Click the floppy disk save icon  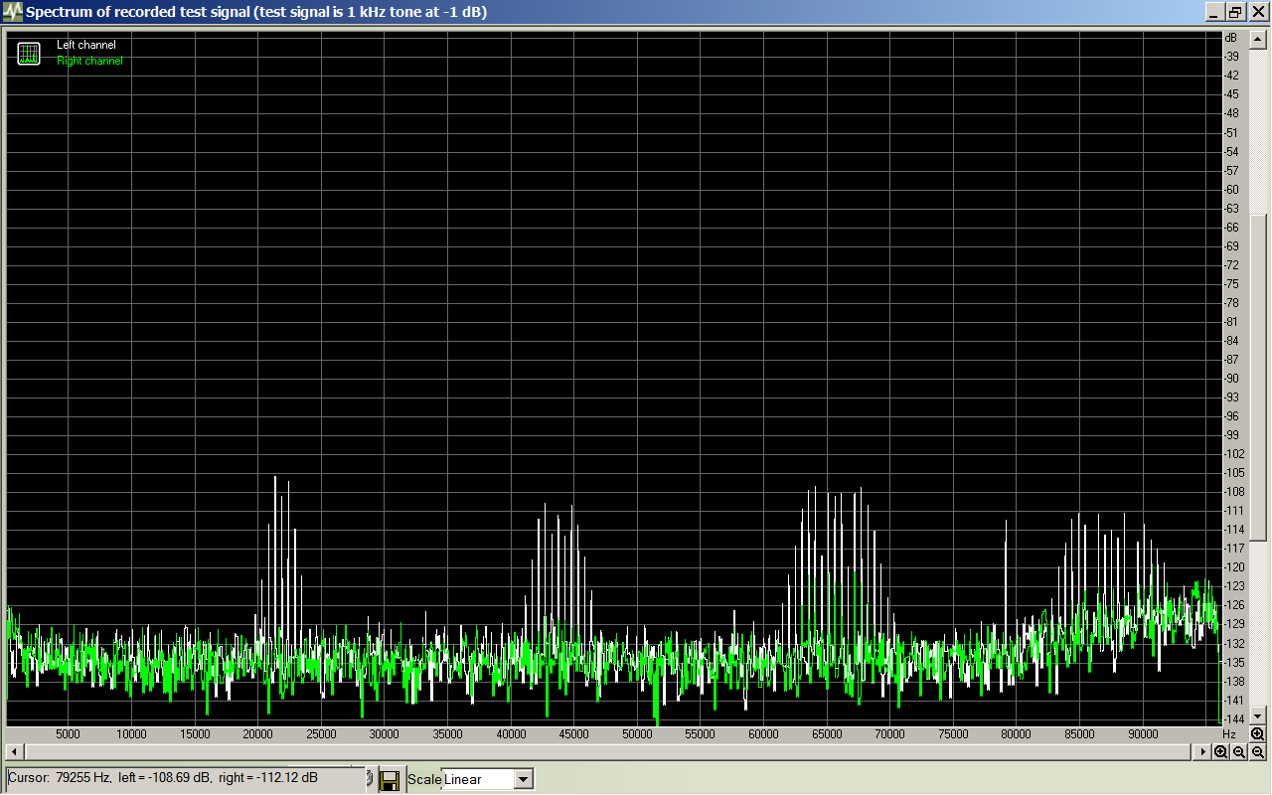(x=390, y=780)
